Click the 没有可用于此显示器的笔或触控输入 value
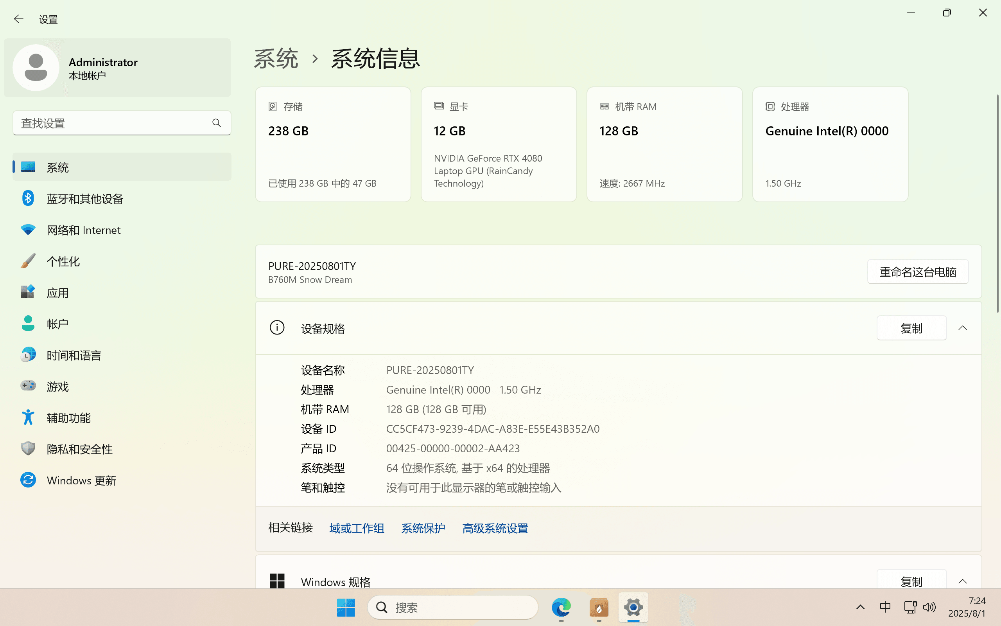The height and width of the screenshot is (626, 1001). (474, 488)
